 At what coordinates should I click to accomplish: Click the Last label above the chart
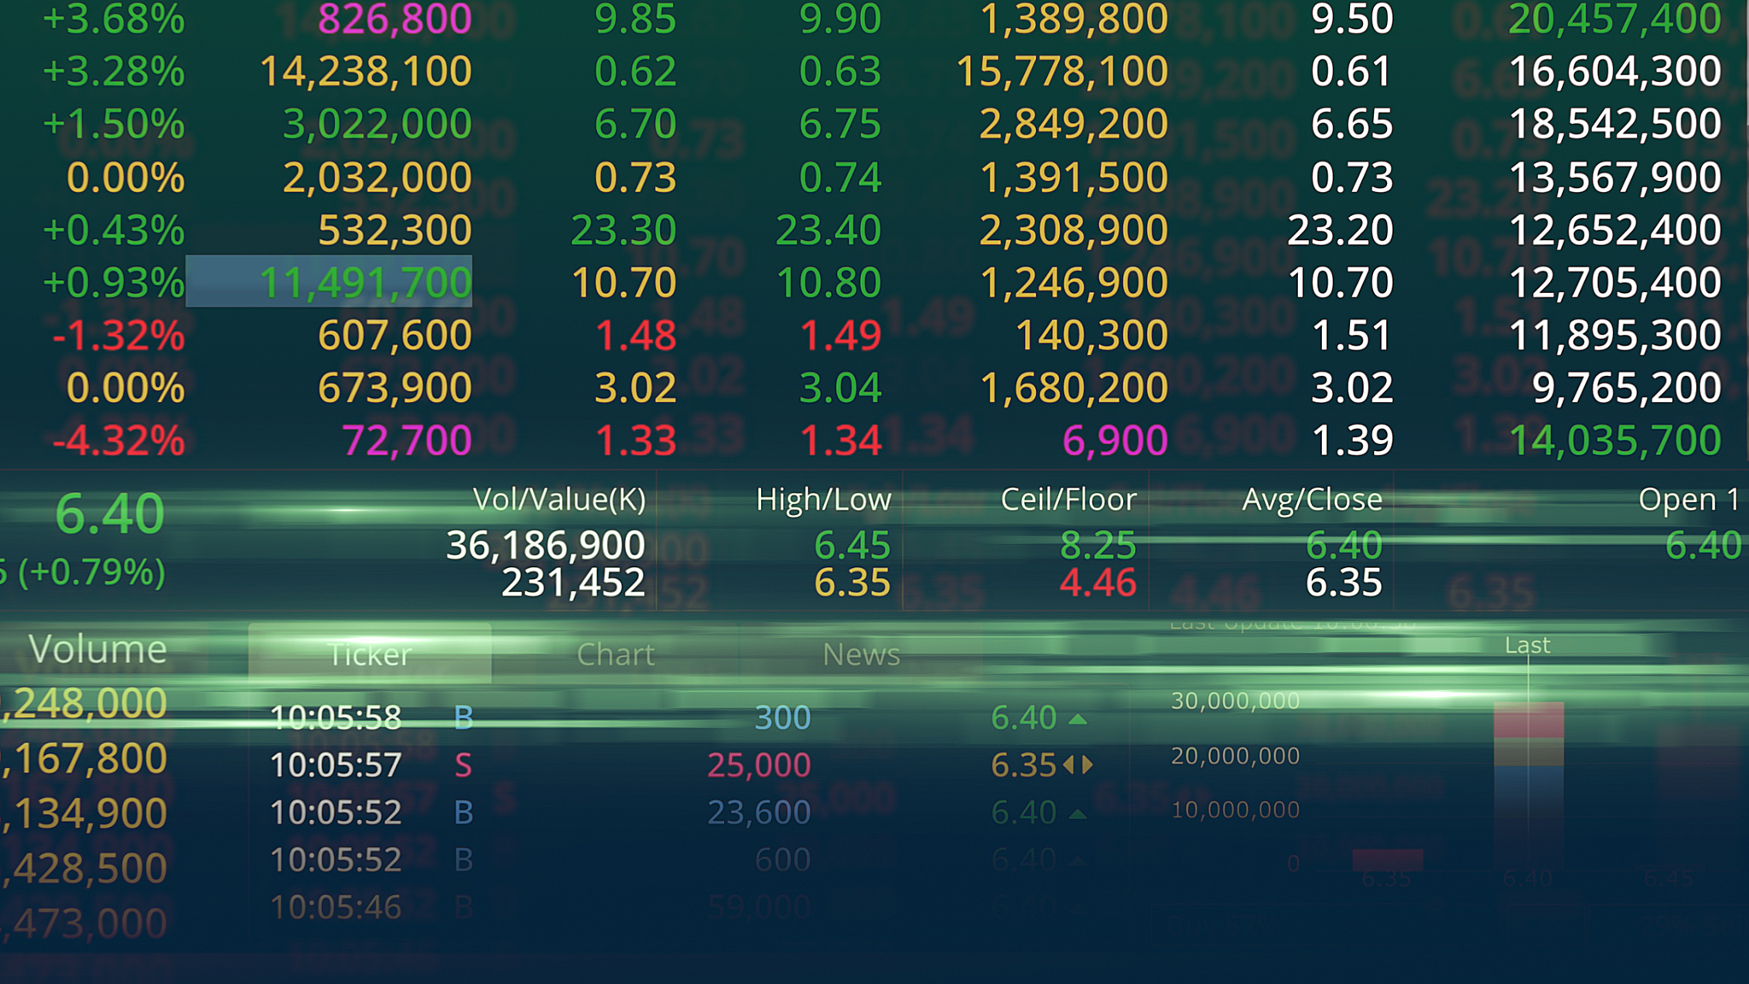pos(1527,645)
